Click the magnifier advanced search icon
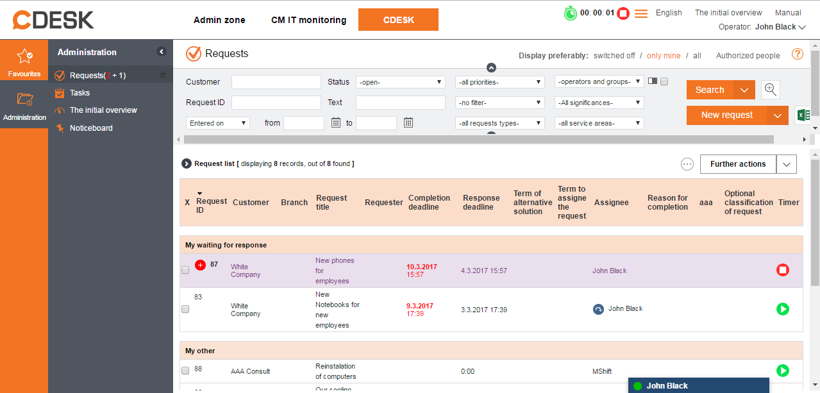Image resolution: width=820 pixels, height=393 pixels. (771, 90)
